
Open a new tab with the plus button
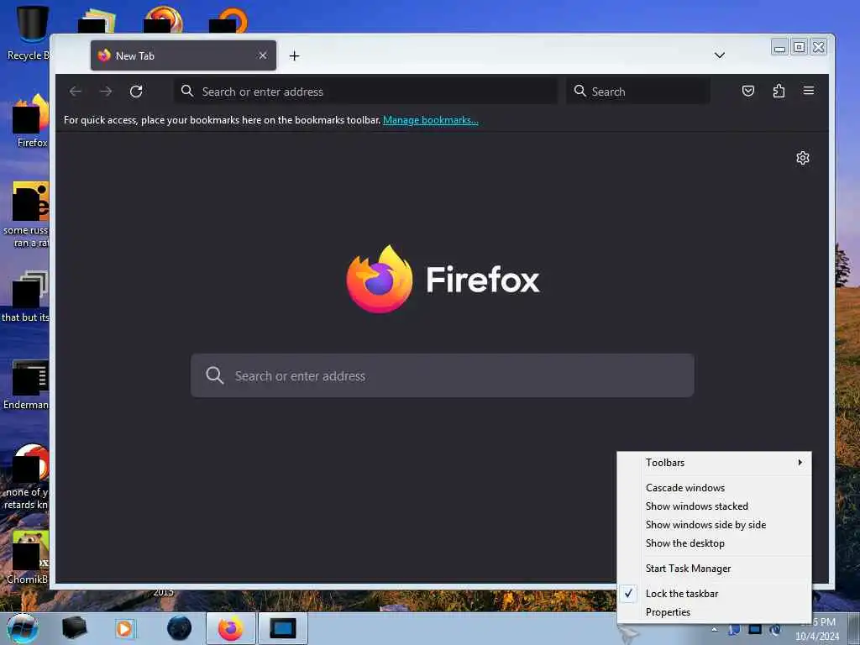coord(295,55)
